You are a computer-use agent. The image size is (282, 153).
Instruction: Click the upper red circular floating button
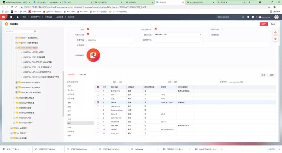[x=275, y=32]
